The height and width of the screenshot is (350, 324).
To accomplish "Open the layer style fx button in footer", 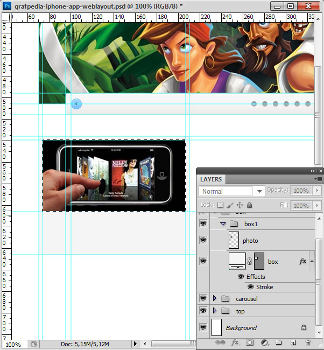I will [235, 342].
